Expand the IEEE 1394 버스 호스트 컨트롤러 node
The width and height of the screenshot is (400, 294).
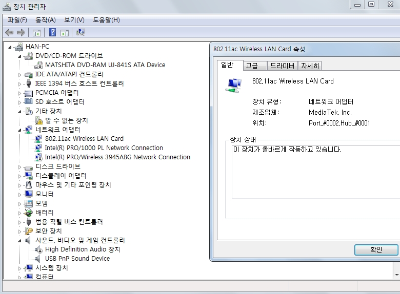click(x=19, y=84)
